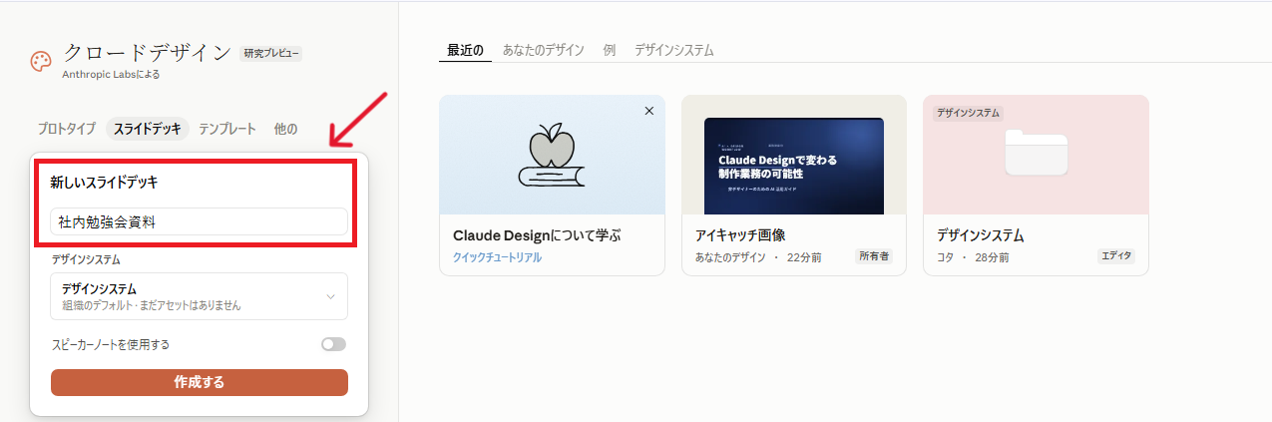Click the コタ ・ 28分前 text
This screenshot has height=422, width=1272.
click(x=973, y=257)
